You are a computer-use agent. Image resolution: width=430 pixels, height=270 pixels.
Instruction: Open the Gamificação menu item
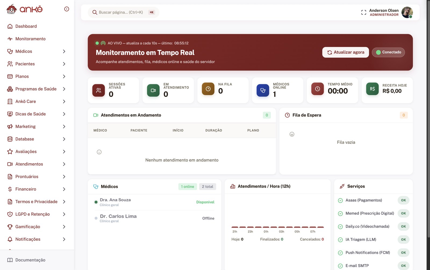point(28,227)
